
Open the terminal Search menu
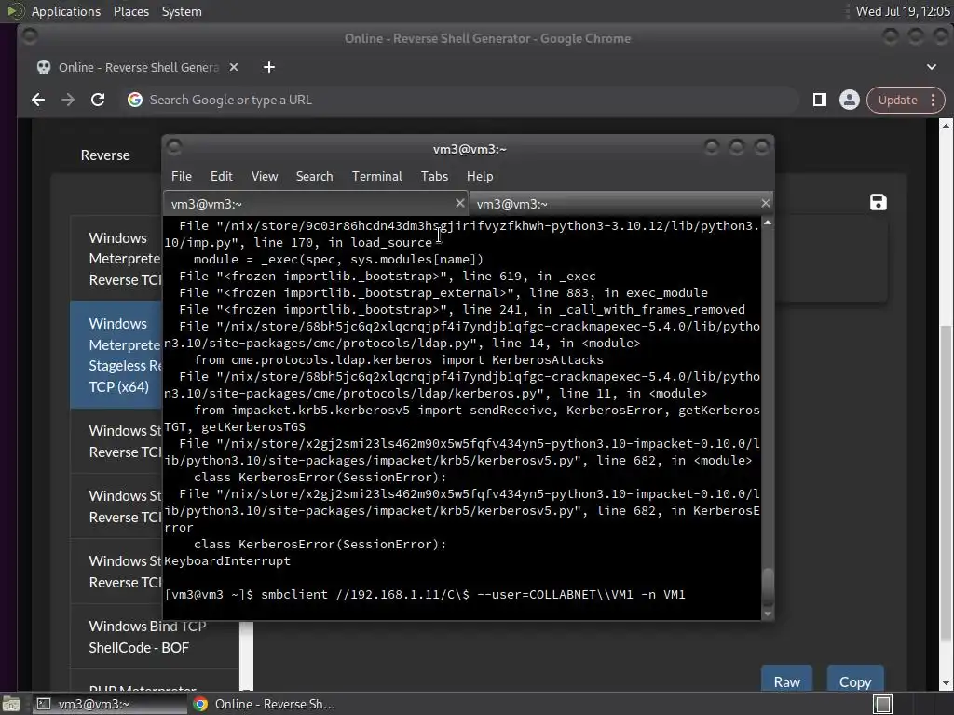pyautogui.click(x=315, y=176)
